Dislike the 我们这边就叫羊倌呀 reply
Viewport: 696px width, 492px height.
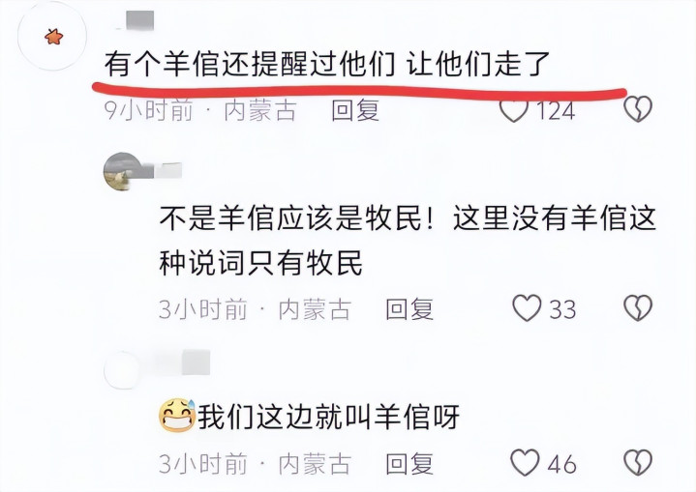[638, 463]
